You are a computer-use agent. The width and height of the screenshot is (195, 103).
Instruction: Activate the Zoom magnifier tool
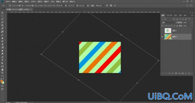click(x=2, y=73)
